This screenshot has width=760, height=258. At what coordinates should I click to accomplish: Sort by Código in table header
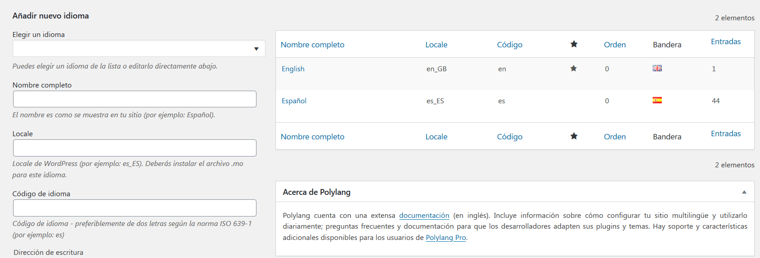[510, 45]
